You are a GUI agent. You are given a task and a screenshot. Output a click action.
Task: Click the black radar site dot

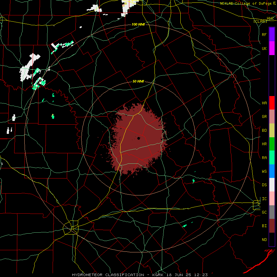pyautogui.click(x=139, y=138)
